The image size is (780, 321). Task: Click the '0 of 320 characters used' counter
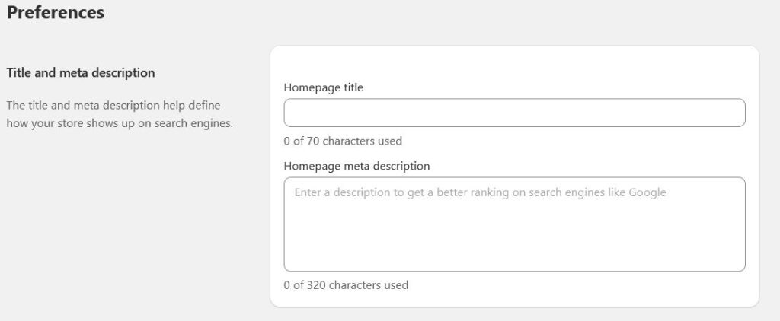coord(346,285)
